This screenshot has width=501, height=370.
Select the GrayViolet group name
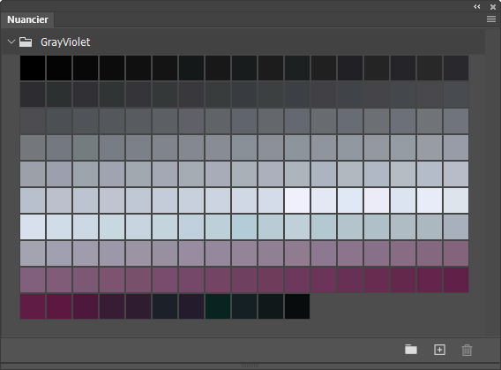[65, 42]
